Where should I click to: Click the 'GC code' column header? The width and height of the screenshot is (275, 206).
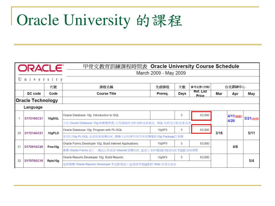pyautogui.click(x=34, y=94)
